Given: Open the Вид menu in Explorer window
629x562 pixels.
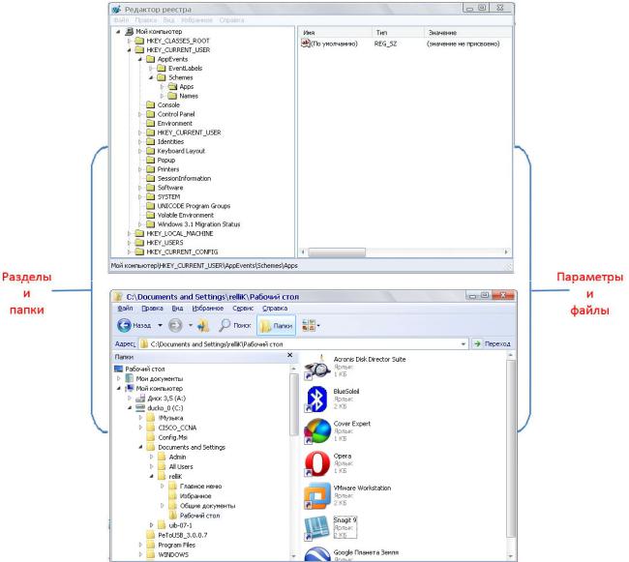Looking at the screenshot, I should point(177,309).
